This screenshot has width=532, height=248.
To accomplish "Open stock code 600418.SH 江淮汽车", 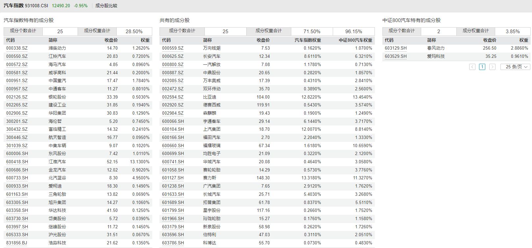I will 17,162.
